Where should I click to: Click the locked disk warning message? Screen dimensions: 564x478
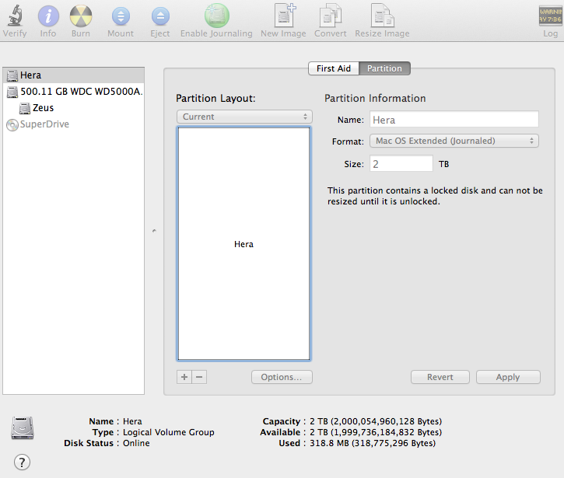pyautogui.click(x=435, y=196)
